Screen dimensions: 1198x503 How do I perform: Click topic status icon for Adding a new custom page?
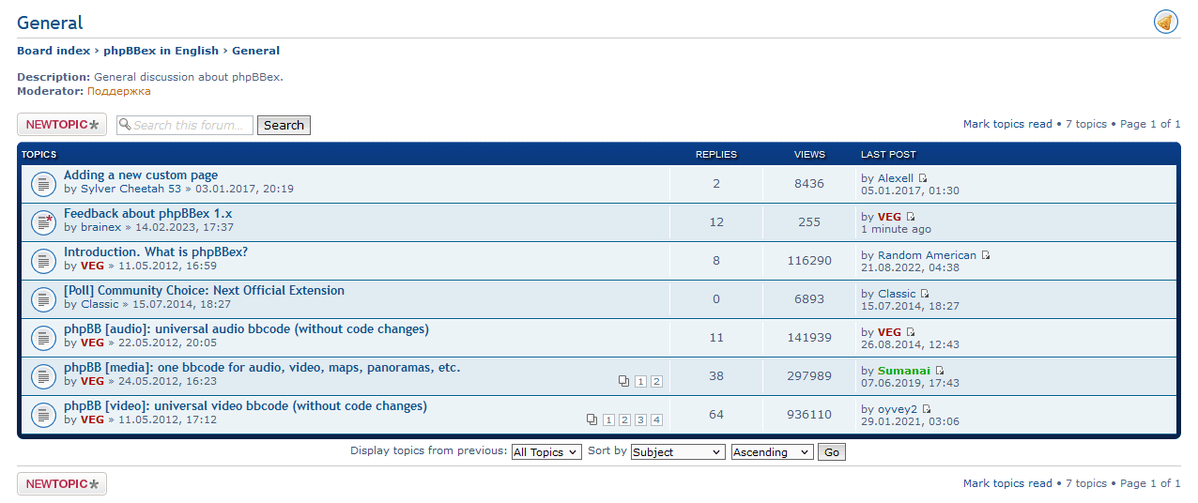point(42,184)
